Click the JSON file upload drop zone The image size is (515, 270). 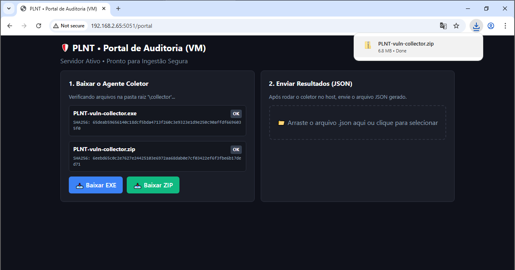tap(358, 123)
